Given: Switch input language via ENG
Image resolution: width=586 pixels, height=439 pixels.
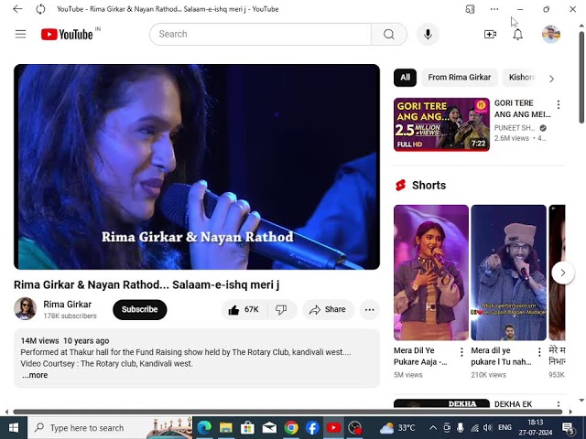Looking at the screenshot, I should pos(505,428).
